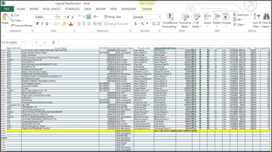Apply Percent Style format
This screenshot has height=152, width=272.
(143, 24)
